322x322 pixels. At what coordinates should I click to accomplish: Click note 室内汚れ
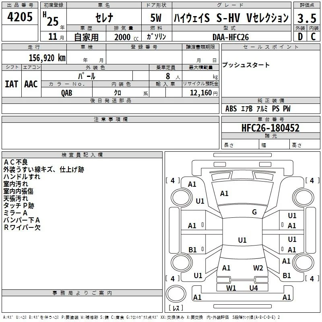pos(16,184)
